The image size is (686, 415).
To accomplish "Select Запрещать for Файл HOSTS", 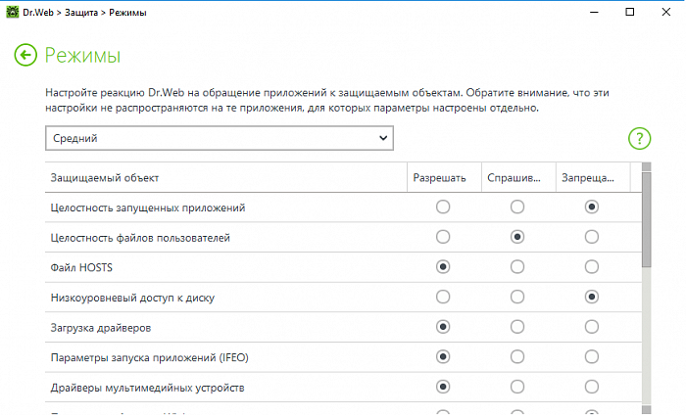I will [592, 267].
